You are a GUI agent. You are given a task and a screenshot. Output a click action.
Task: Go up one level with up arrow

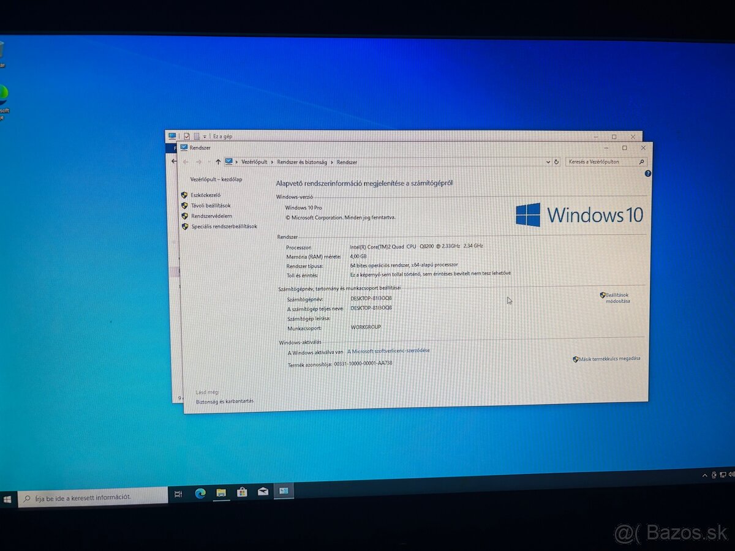pyautogui.click(x=218, y=162)
